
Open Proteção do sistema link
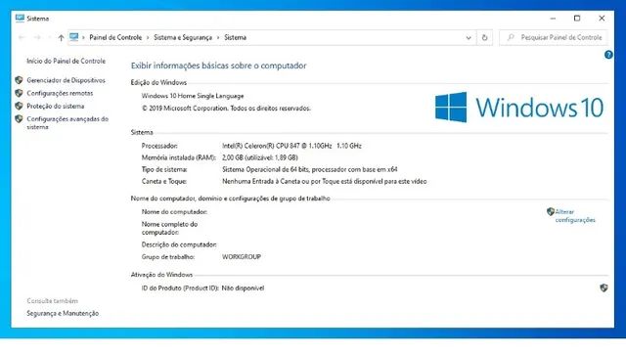pyautogui.click(x=56, y=106)
